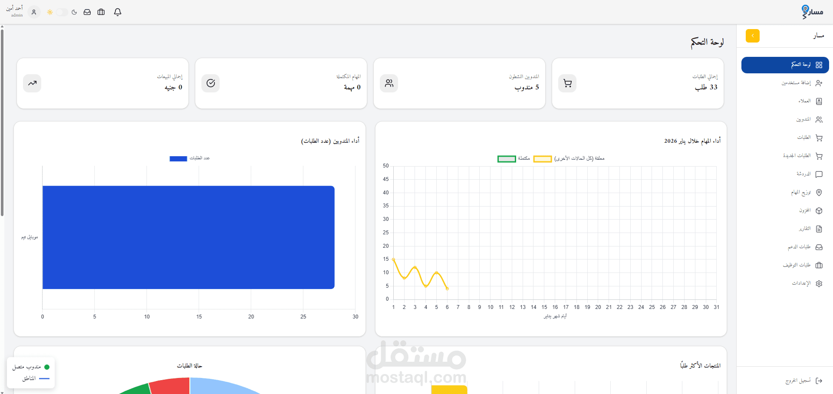The width and height of the screenshot is (833, 394).
Task: Open التقارير reports page
Action: pyautogui.click(x=785, y=229)
